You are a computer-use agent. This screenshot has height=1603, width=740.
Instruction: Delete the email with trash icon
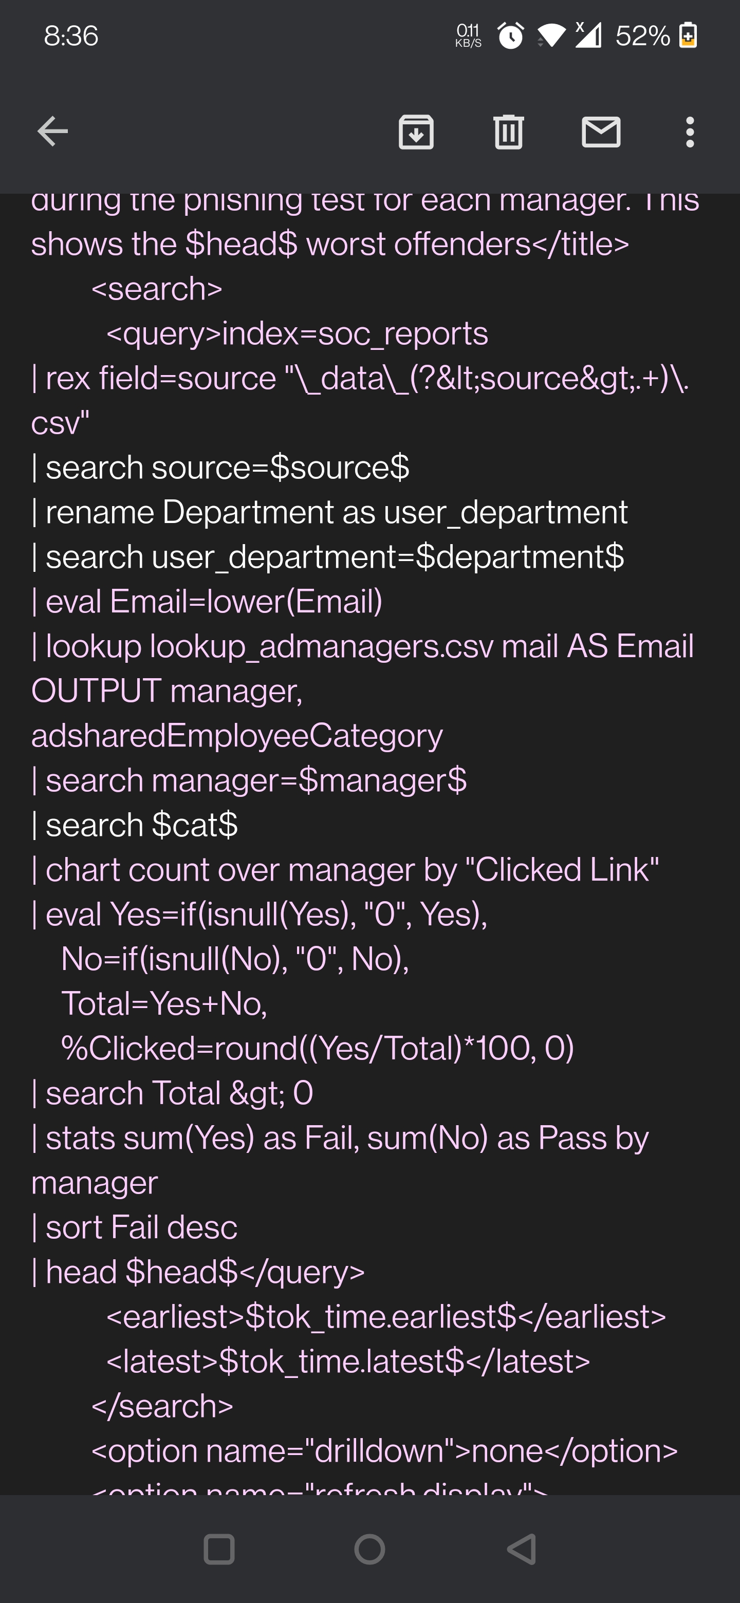(508, 132)
